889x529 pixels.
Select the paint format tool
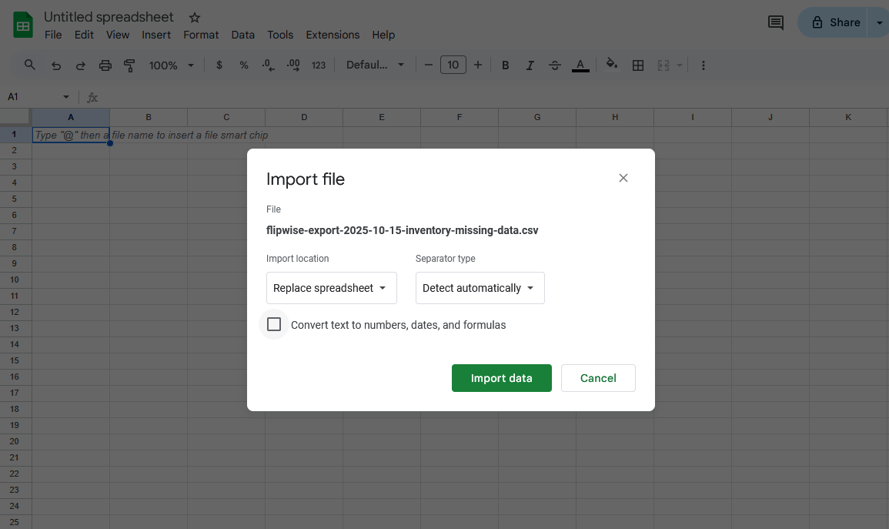click(129, 65)
